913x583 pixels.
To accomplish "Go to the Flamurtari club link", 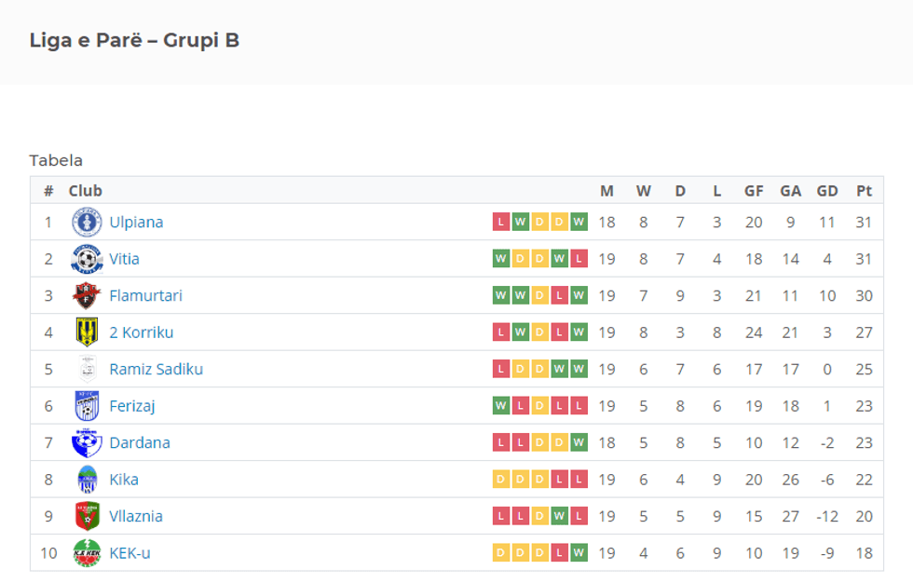I will click(x=145, y=295).
